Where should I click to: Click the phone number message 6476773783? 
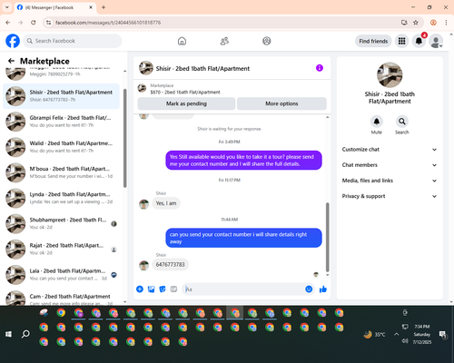pyautogui.click(x=170, y=265)
